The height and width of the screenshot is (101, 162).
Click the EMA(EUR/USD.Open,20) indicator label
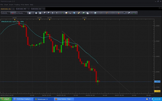[x=12, y=22]
